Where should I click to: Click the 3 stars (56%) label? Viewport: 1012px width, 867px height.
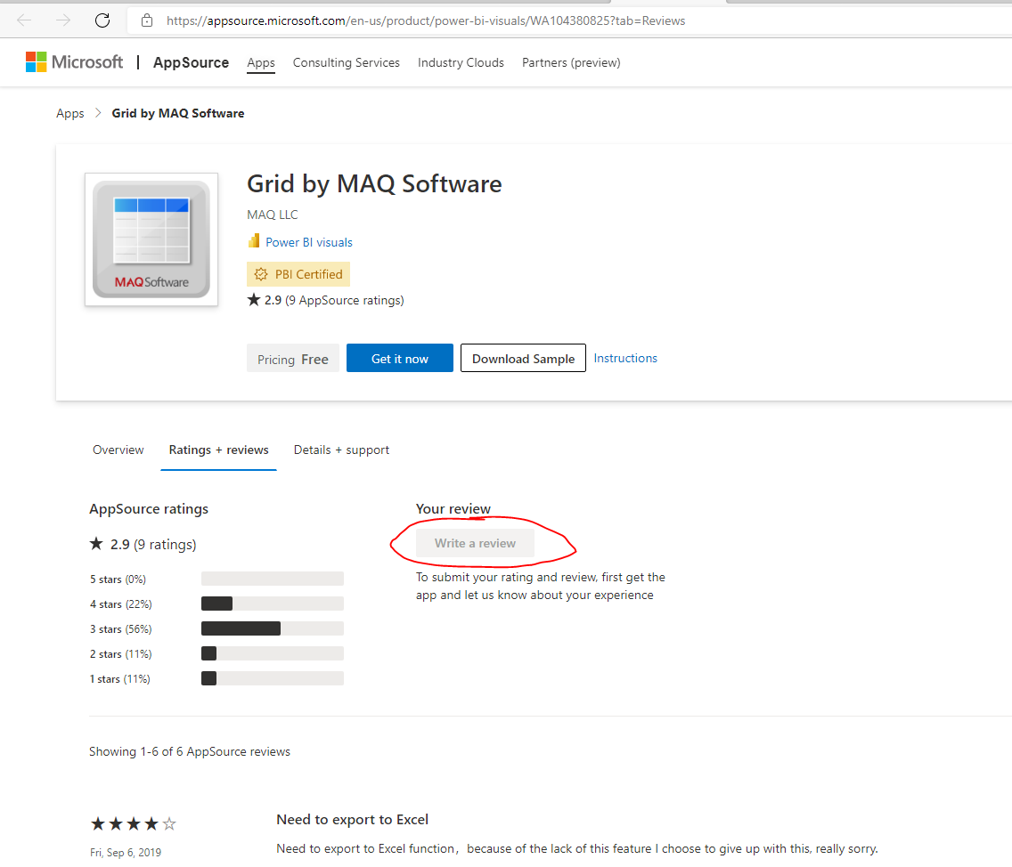(120, 629)
